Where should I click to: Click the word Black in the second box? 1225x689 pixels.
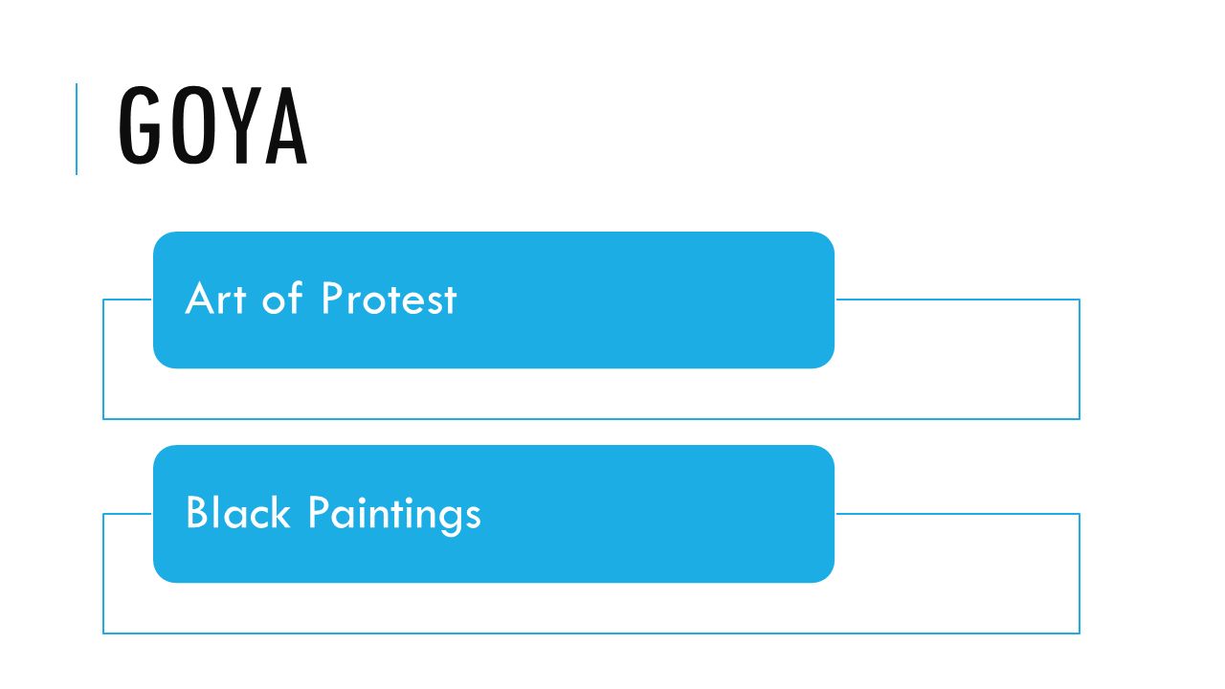[238, 513]
